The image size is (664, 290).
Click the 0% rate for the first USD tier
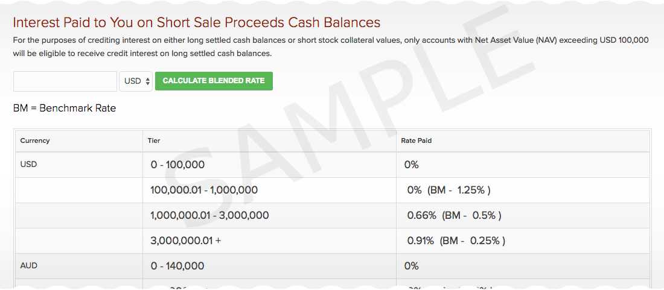[x=412, y=165]
